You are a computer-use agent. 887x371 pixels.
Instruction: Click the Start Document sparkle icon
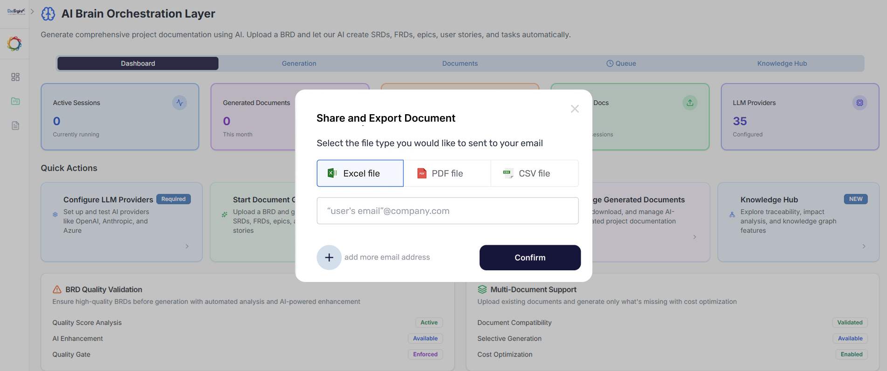[x=225, y=215]
